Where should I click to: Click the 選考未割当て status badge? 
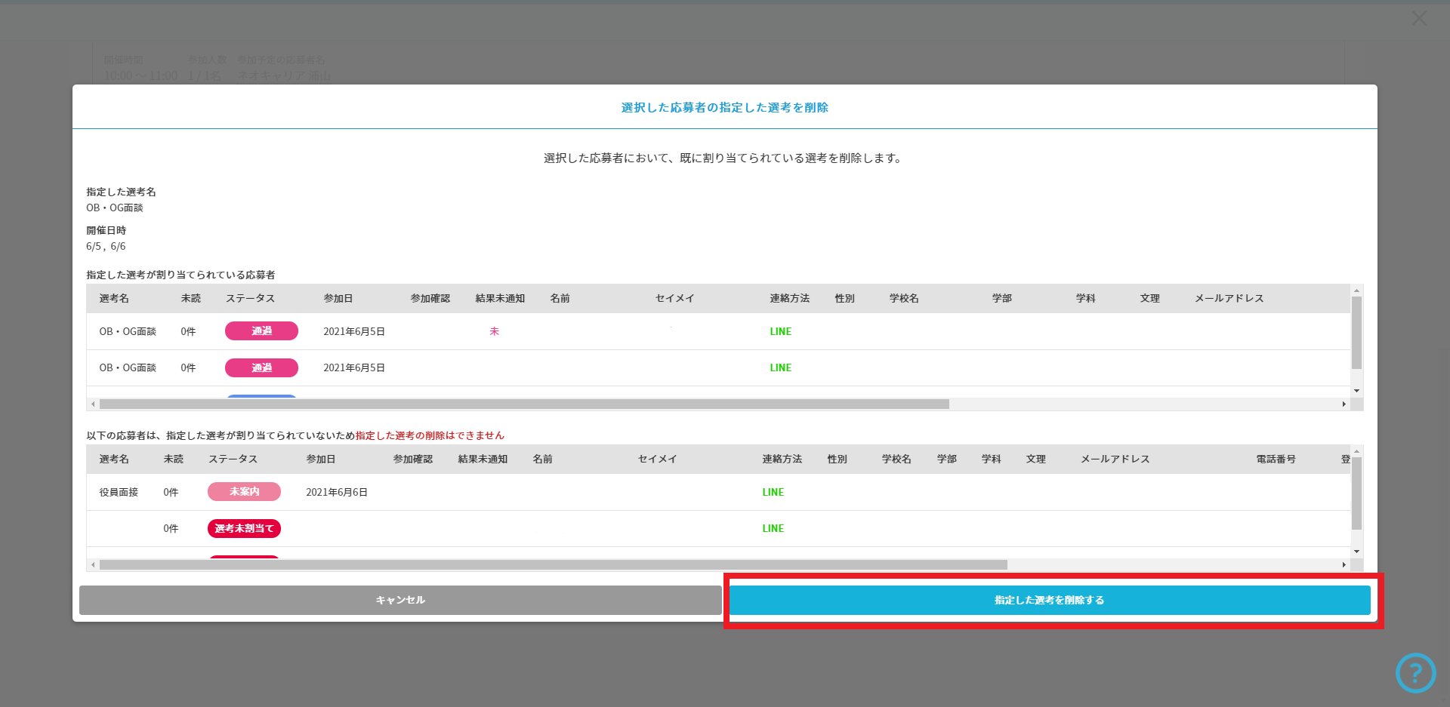click(244, 528)
